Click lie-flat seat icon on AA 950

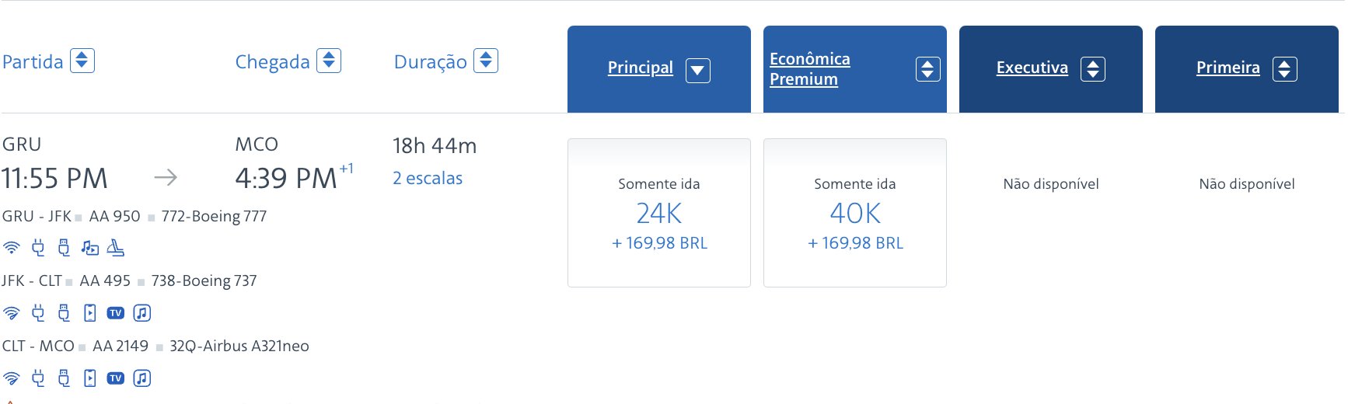tap(116, 249)
